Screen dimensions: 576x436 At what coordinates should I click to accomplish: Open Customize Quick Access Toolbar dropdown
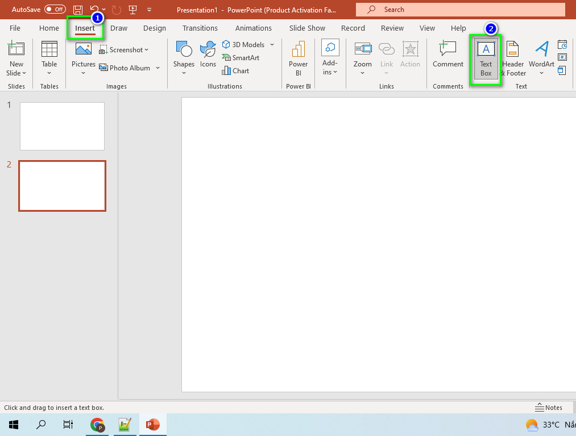[x=149, y=10]
